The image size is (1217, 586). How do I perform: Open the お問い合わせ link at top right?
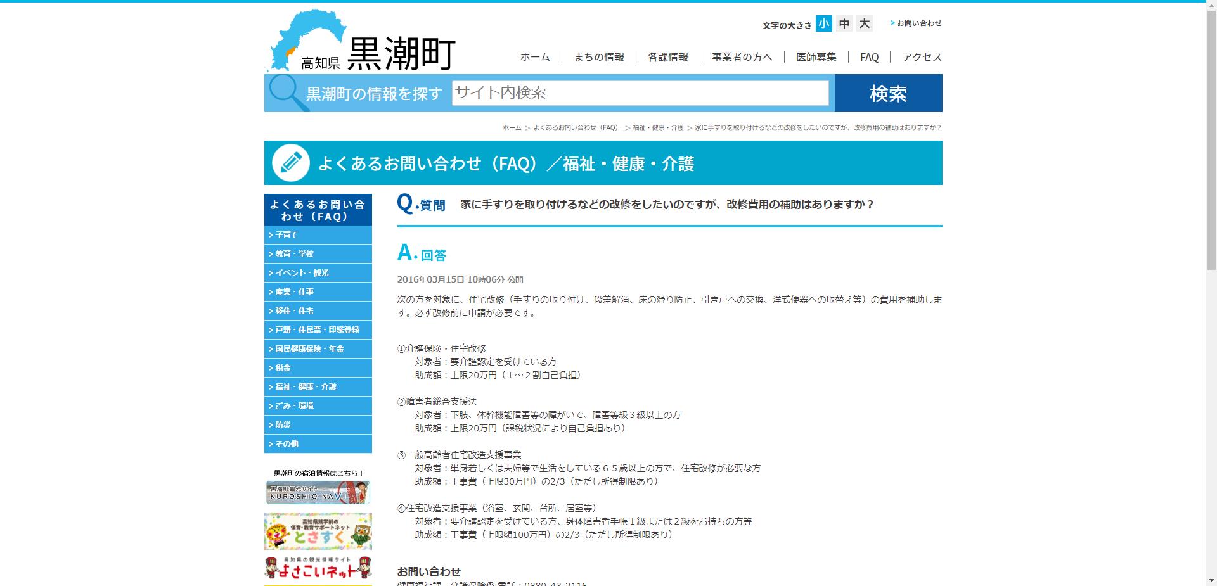[x=918, y=23]
